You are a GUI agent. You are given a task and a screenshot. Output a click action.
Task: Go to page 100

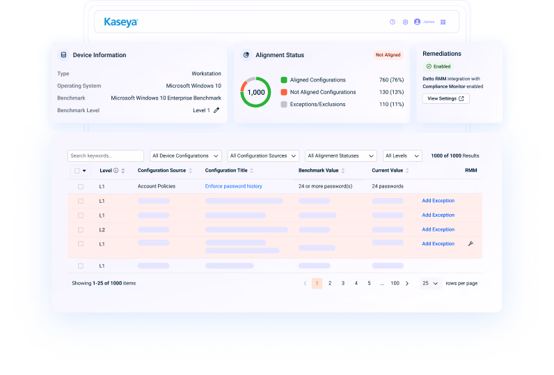pyautogui.click(x=395, y=284)
